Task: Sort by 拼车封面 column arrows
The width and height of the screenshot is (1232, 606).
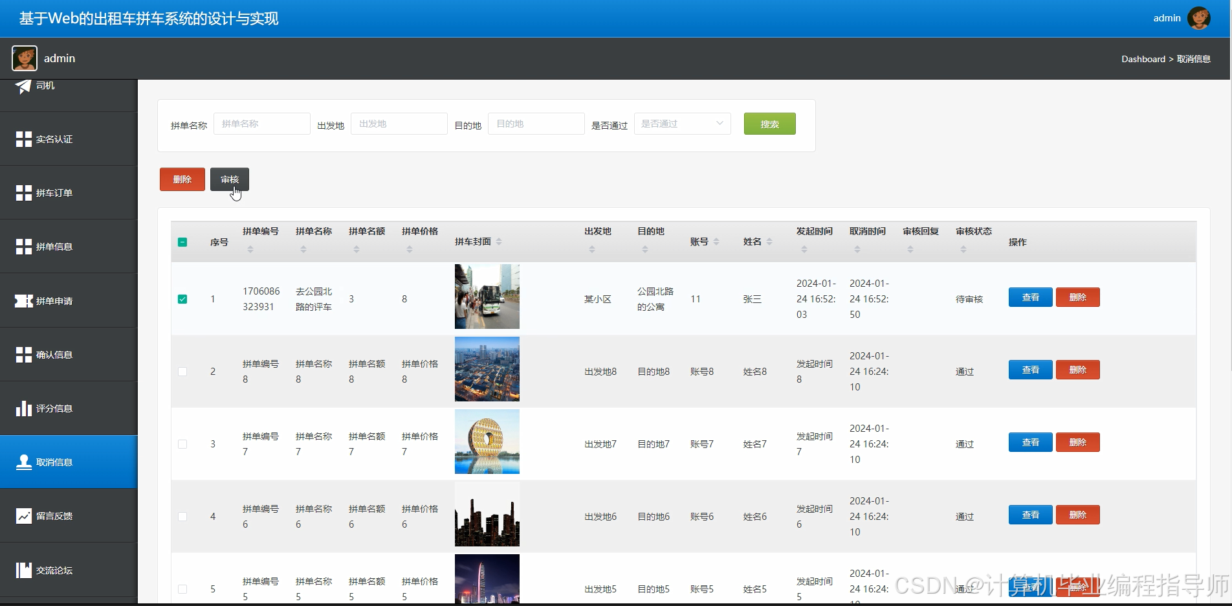Action: [x=499, y=241]
